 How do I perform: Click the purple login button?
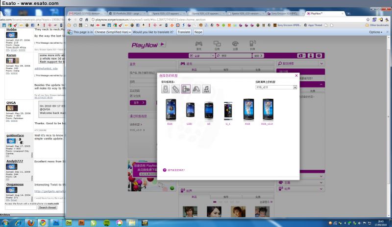point(138,103)
